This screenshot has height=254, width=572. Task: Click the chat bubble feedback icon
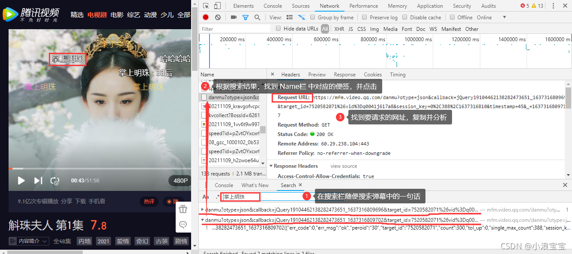pyautogui.click(x=183, y=224)
